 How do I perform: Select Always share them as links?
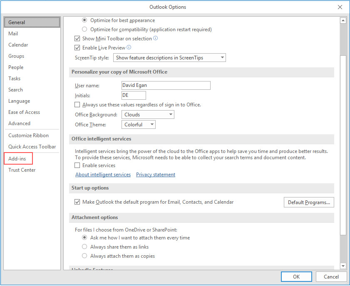(84, 247)
